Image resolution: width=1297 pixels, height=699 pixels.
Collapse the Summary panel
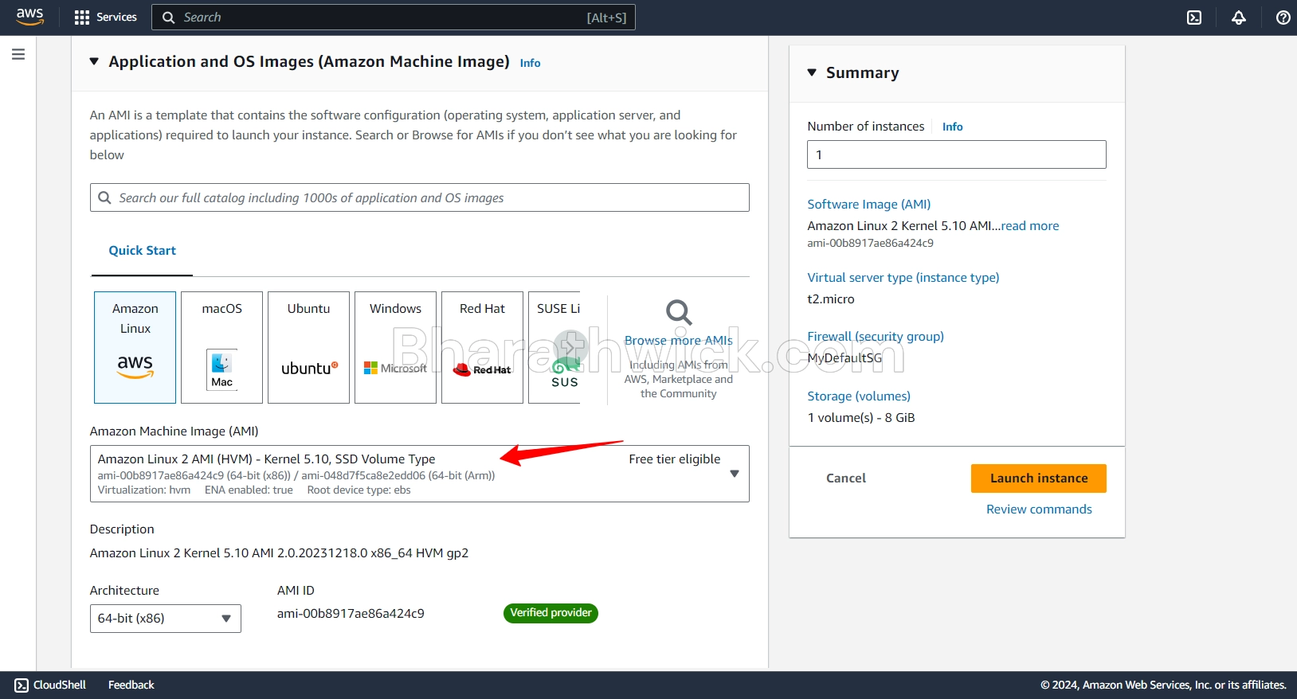click(x=812, y=72)
